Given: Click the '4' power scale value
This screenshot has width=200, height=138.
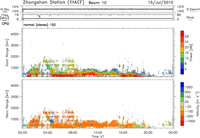Looking at the screenshot, I should pos(186,69).
